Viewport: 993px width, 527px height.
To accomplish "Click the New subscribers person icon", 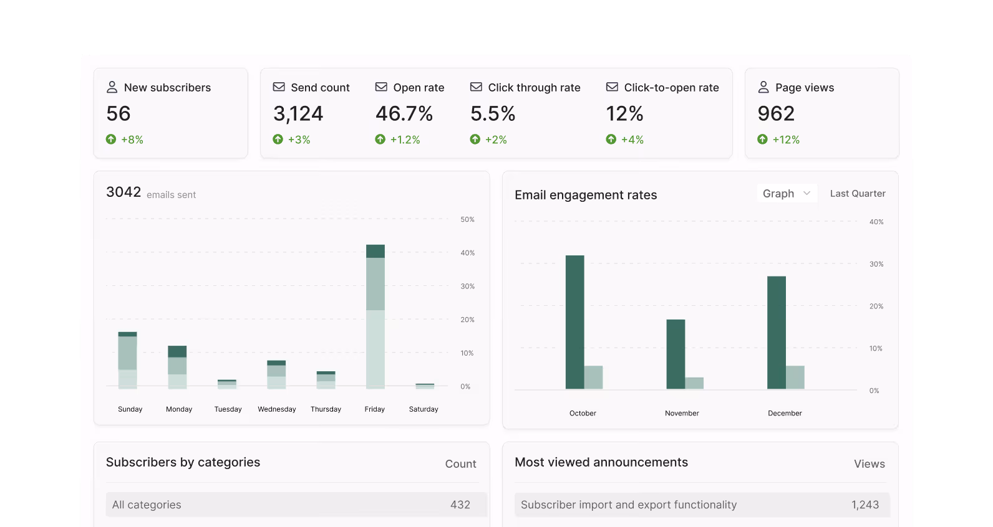I will 112,87.
